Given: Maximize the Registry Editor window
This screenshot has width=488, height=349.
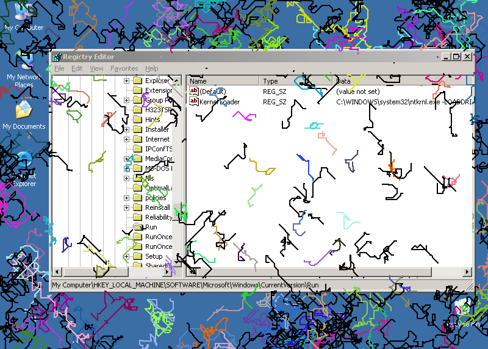Looking at the screenshot, I should 456,57.
